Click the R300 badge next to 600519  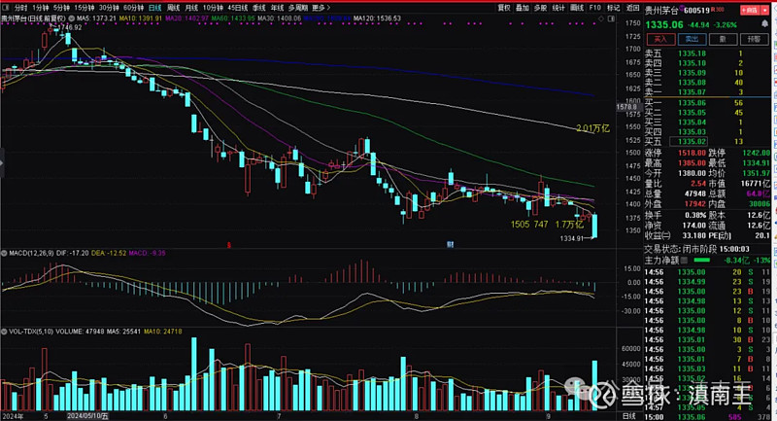tap(717, 10)
